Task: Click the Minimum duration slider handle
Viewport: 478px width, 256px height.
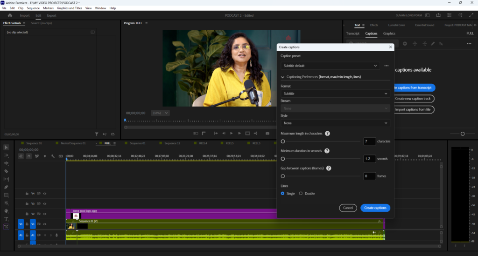Action: (x=283, y=159)
